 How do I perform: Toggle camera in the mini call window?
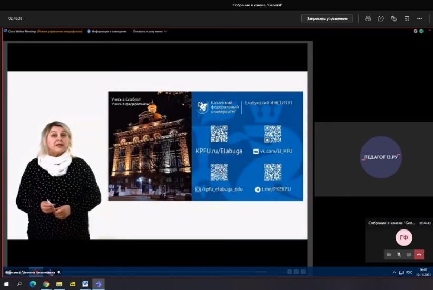[x=389, y=254]
